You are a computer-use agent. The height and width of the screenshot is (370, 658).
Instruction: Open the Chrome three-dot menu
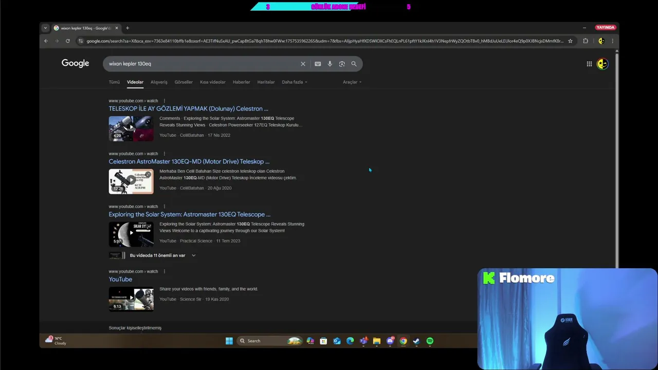(x=612, y=41)
